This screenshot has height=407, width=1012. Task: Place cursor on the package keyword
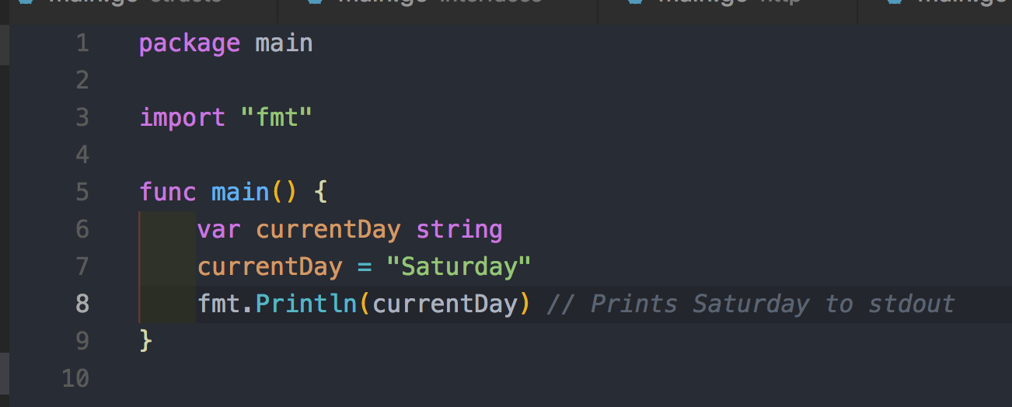click(x=189, y=43)
